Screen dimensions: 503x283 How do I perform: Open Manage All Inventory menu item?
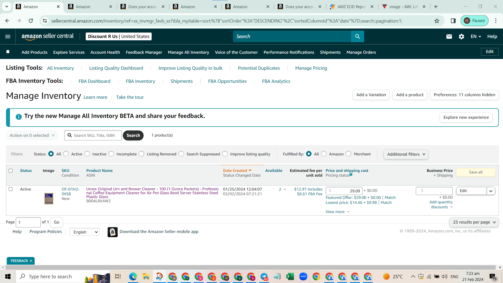[188, 52]
